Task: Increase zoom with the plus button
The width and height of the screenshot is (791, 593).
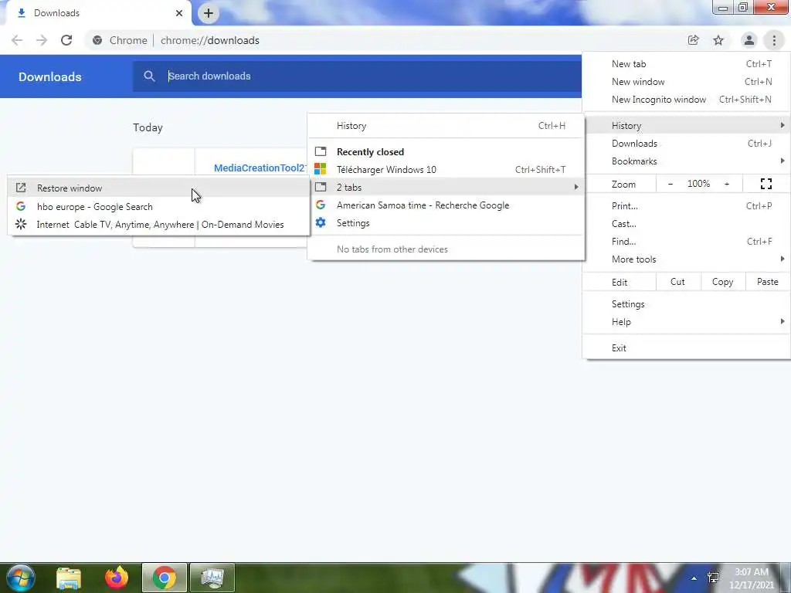Action: [x=727, y=184]
